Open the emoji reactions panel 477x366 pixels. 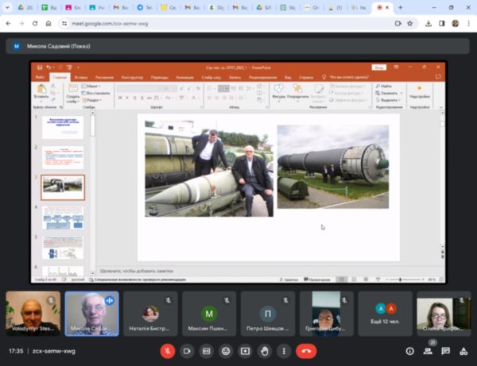coord(226,350)
